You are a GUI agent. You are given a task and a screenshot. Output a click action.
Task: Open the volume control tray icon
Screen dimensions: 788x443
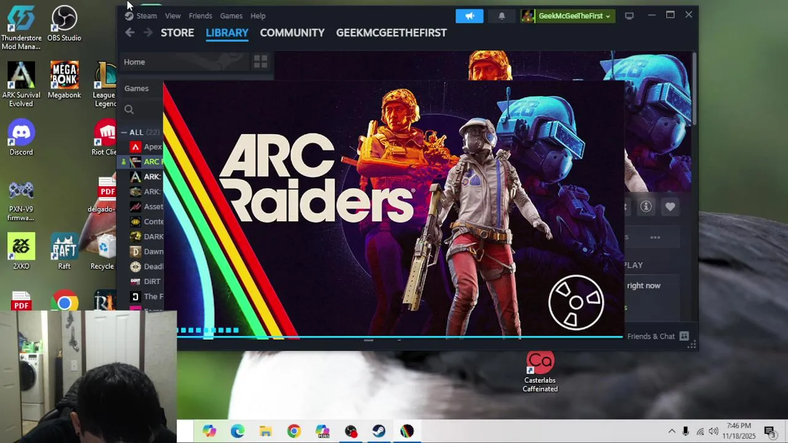(714, 431)
